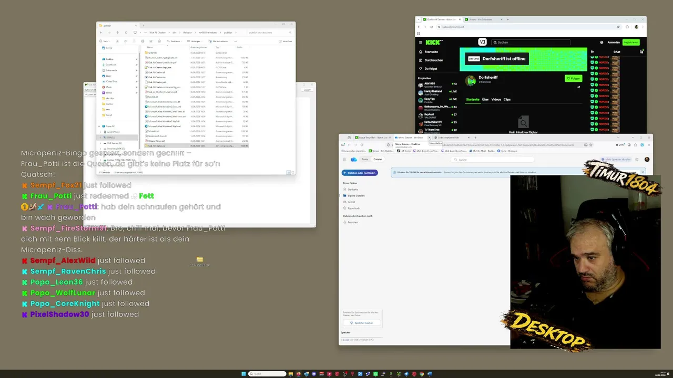Open File Explorer from the taskbar
Image resolution: width=673 pixels, height=378 pixels.
click(x=291, y=374)
